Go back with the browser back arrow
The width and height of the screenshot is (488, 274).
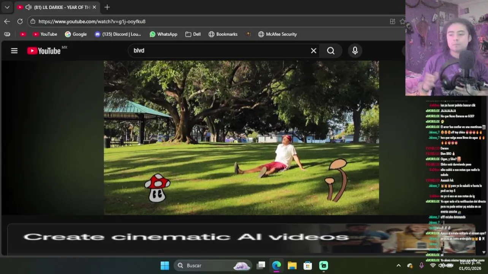(7, 21)
